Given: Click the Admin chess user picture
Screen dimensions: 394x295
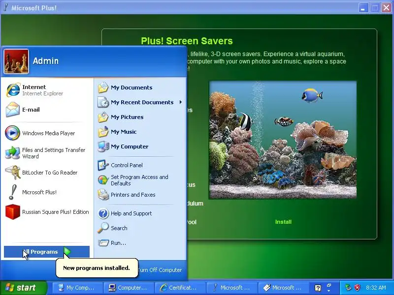Looking at the screenshot, I should (16, 61).
